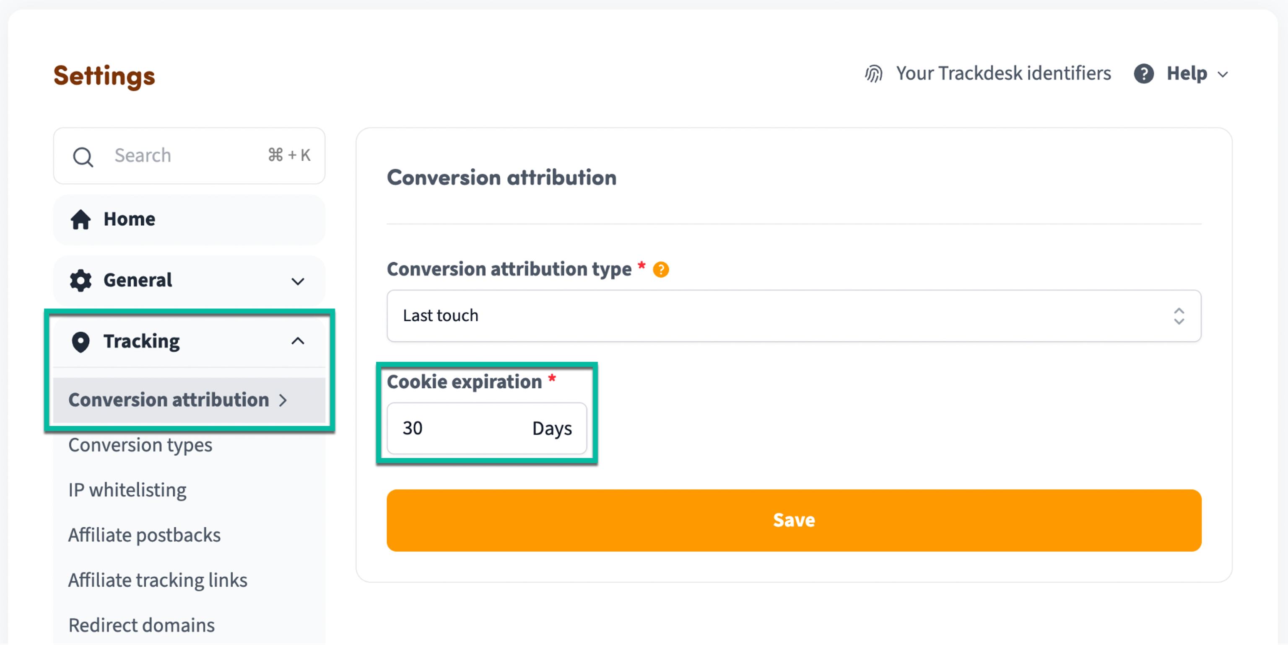The image size is (1288, 645).
Task: Click the orange attribution type help icon
Action: point(660,270)
